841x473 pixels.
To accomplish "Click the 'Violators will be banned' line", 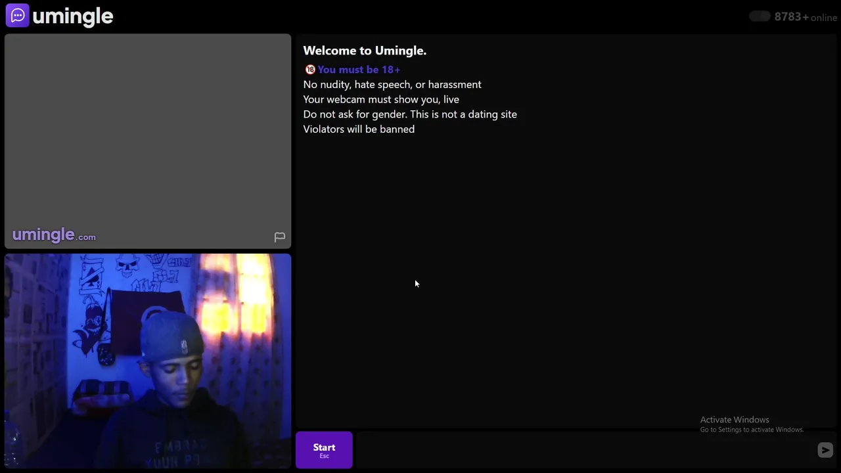I will (x=359, y=129).
